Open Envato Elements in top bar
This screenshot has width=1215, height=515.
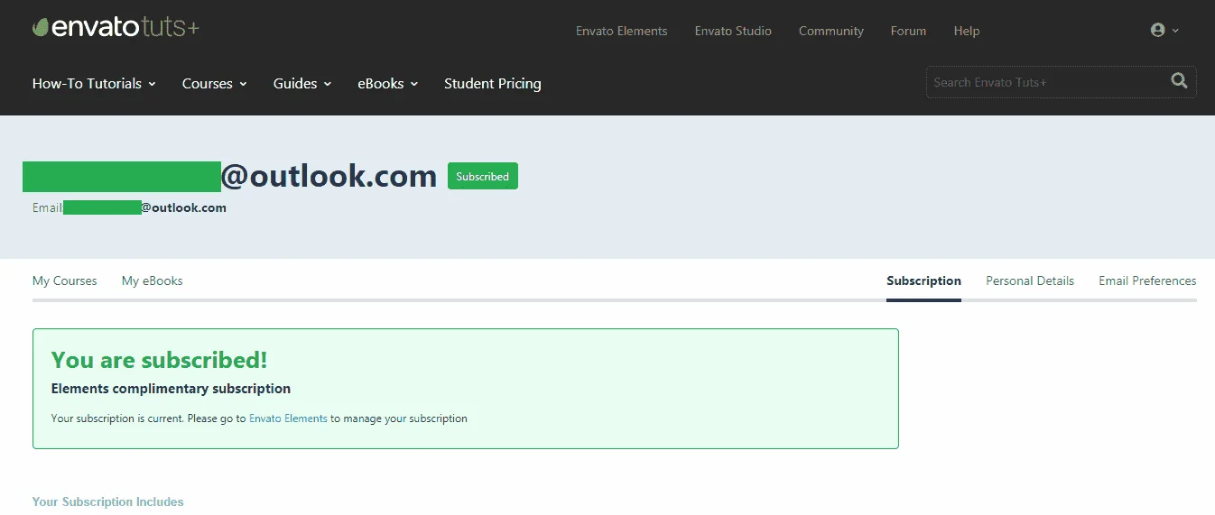[x=622, y=31]
